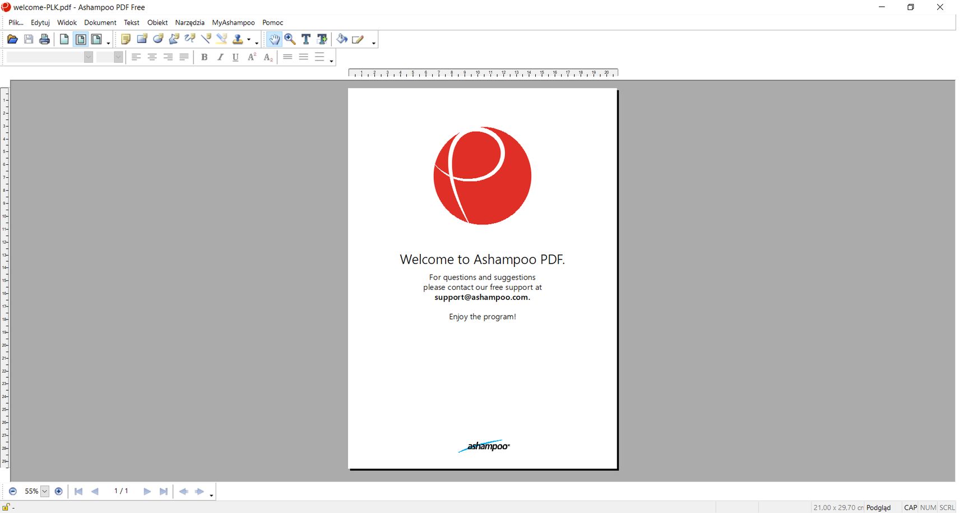Open the Edytuj menu
This screenshot has height=513, width=964.
pyautogui.click(x=40, y=22)
